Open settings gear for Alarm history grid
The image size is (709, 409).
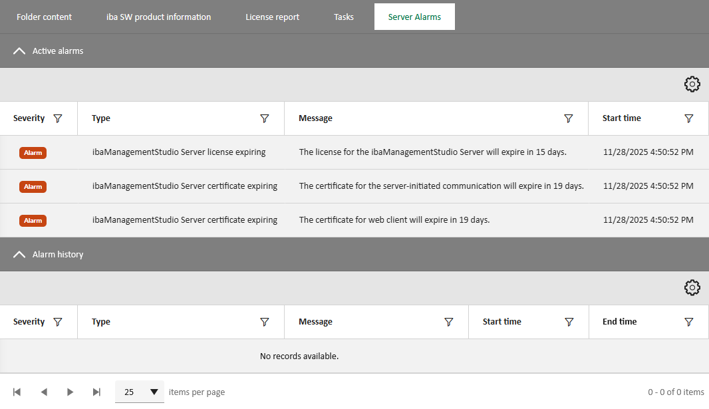pos(692,288)
